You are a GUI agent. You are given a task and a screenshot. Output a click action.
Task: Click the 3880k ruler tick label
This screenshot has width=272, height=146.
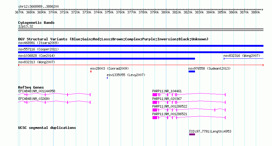tap(255, 12)
